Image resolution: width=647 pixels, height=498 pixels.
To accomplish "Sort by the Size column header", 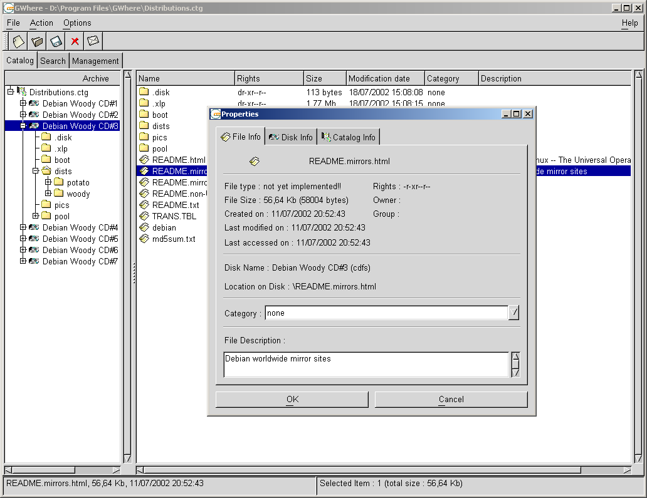I will coord(325,78).
